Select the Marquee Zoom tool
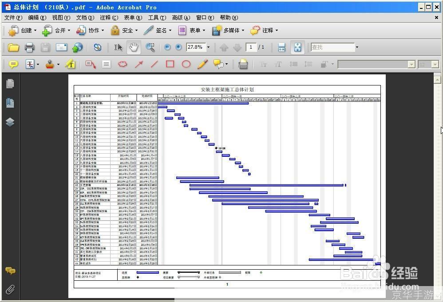Image resolution: width=443 pixels, height=302 pixels. click(150, 47)
